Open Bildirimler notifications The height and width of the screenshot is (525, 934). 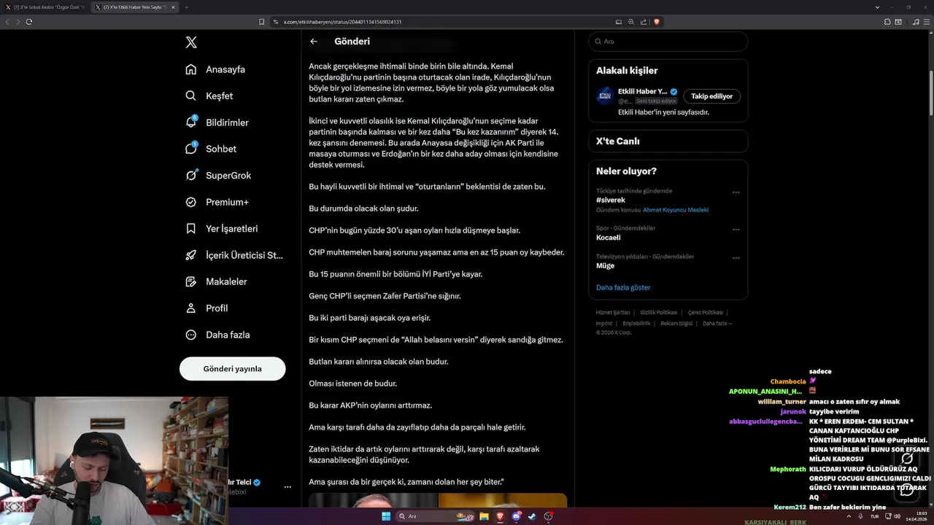(x=217, y=122)
